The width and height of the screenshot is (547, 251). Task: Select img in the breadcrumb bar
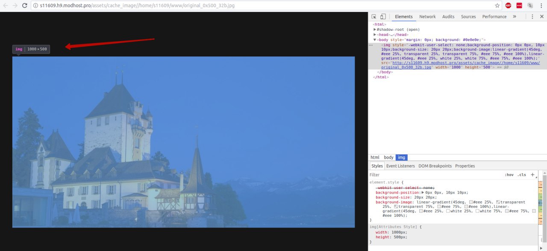coord(402,157)
